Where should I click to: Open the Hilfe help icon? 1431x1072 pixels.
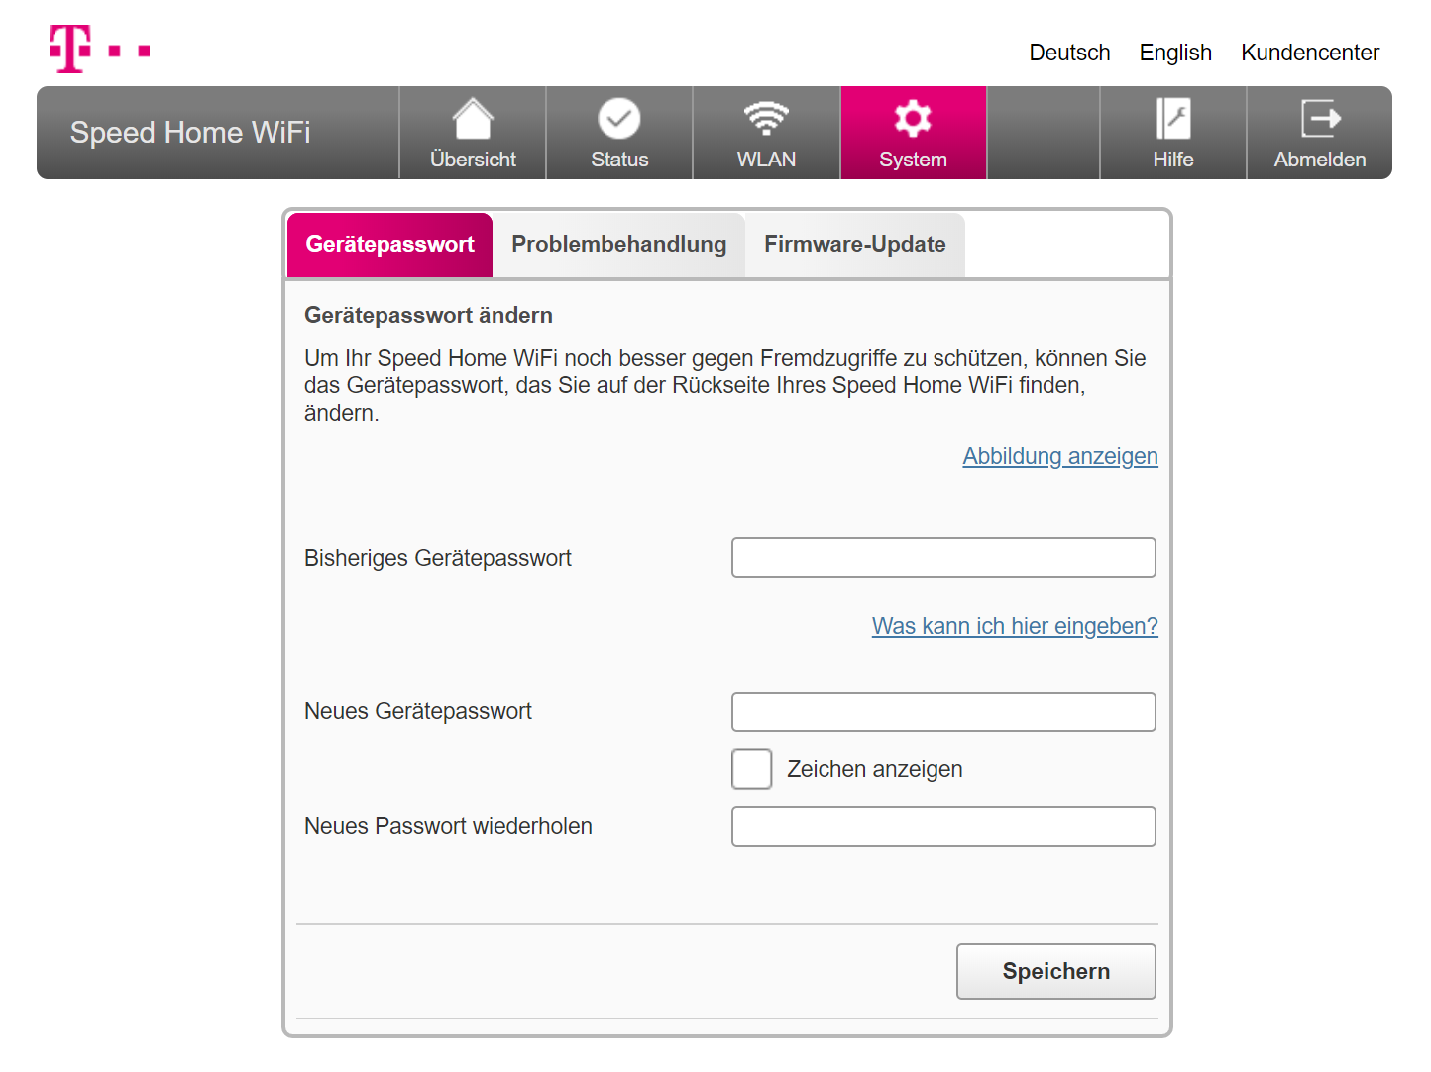coord(1173,120)
